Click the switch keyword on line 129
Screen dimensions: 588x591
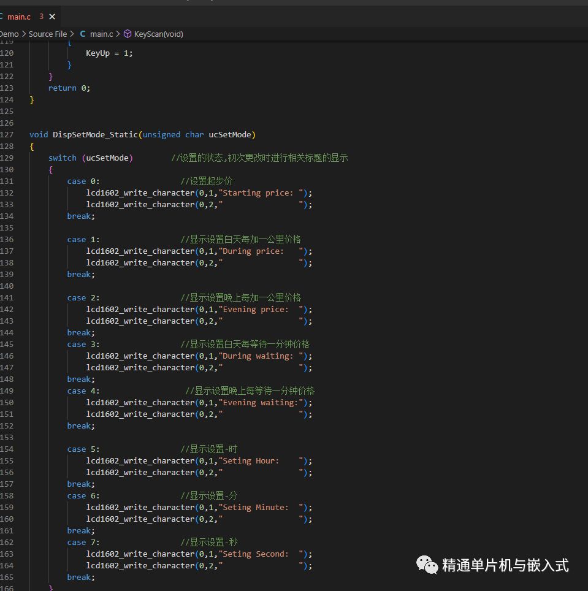[x=63, y=158]
